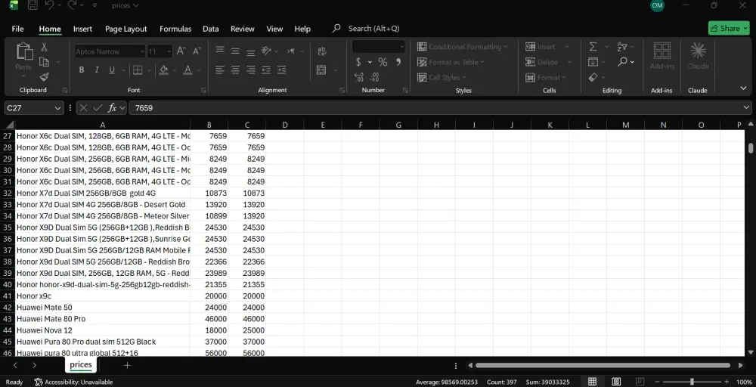
Task: Apply Percent Style
Action: point(383,62)
